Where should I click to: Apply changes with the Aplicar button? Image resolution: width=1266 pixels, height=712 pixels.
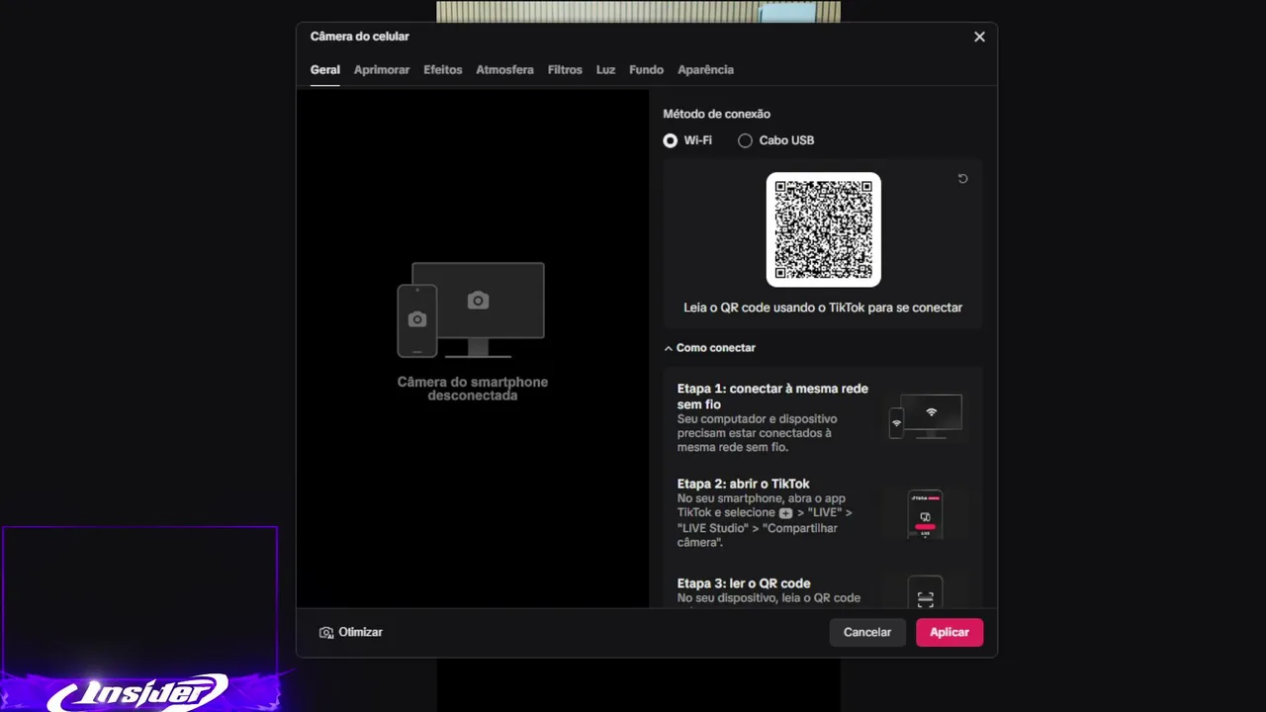949,633
